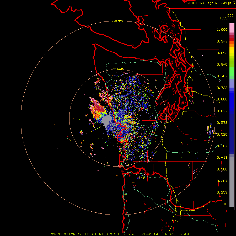
Task: Click the 0.253 colorbar value
Action: [222, 192]
